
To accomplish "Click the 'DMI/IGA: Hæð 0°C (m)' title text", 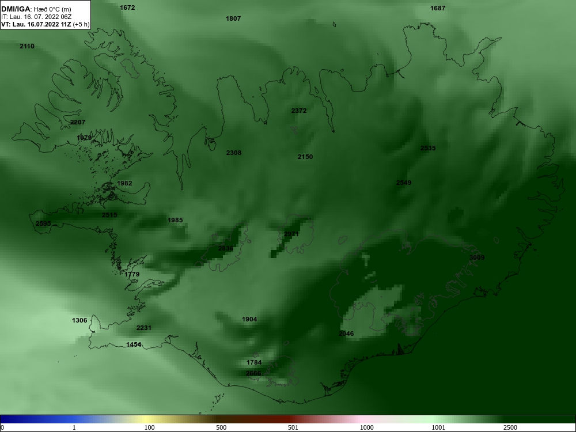I will 36,9.
